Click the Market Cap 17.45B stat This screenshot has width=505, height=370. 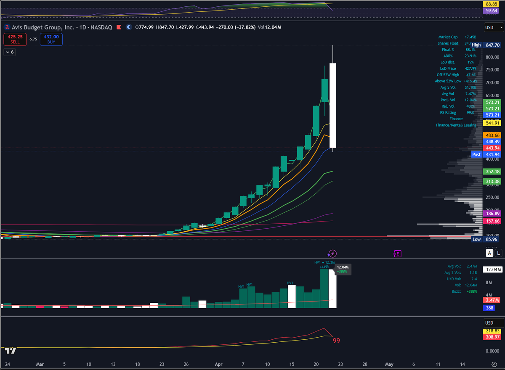click(x=457, y=37)
